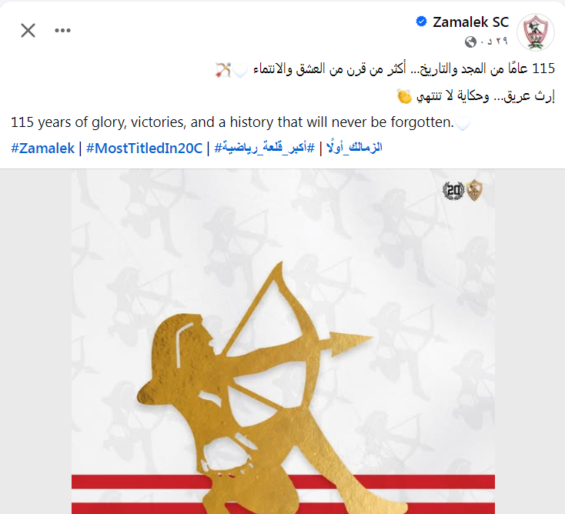Click the small gold crest in image corner
Viewport: 565px width, 514px height.
pyautogui.click(x=475, y=190)
